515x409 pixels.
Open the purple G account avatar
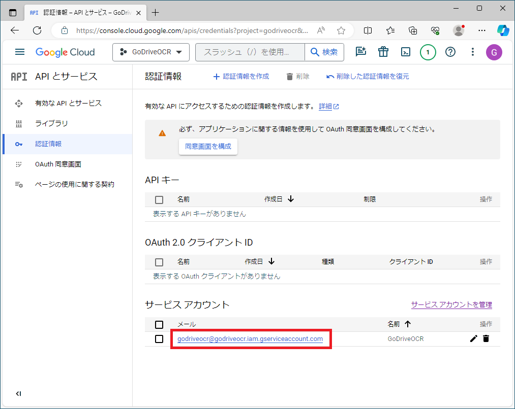click(x=494, y=52)
